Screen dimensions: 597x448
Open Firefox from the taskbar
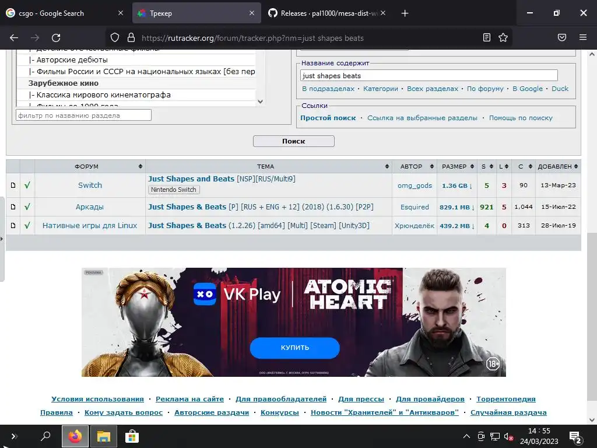click(75, 436)
